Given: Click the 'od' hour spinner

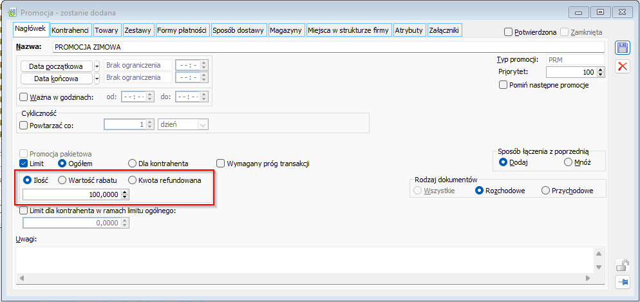Looking at the screenshot, I should 150,97.
